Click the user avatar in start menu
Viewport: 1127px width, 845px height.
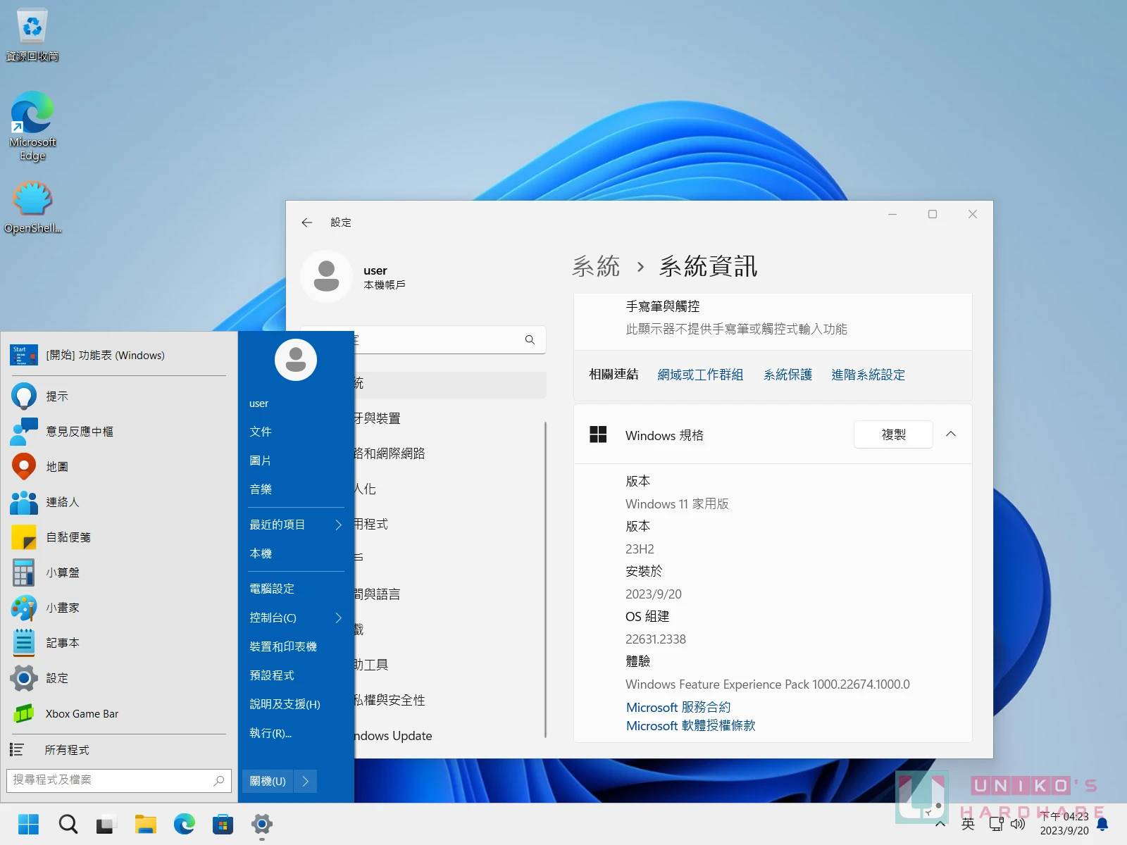tap(296, 360)
